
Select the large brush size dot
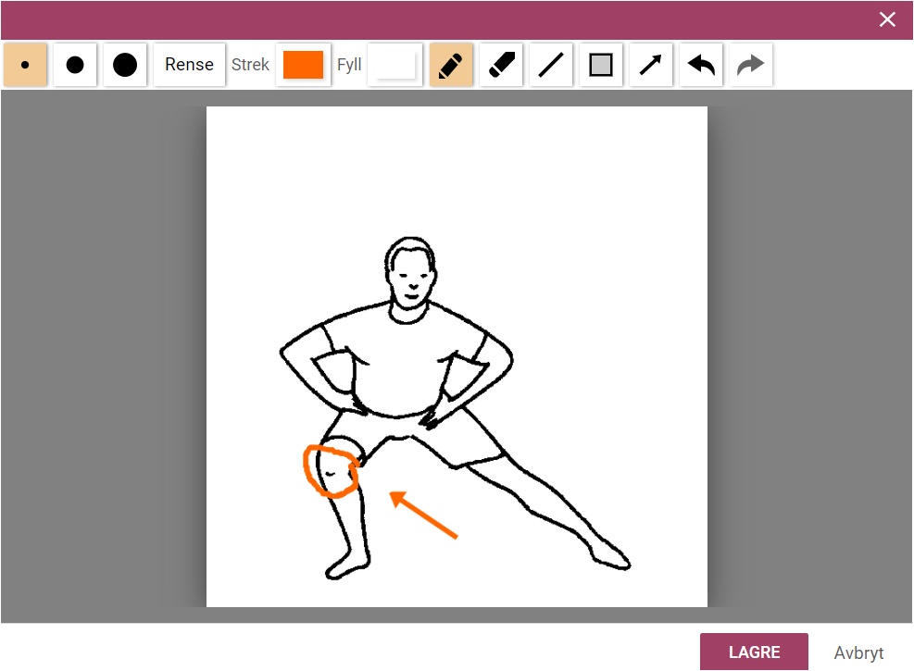pos(125,65)
